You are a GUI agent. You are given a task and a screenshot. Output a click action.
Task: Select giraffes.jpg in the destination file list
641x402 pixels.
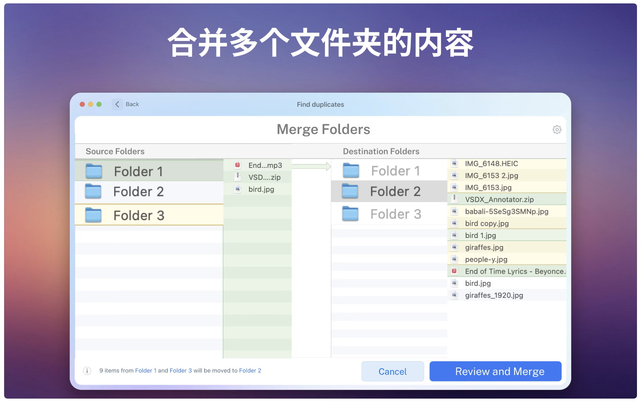click(x=484, y=247)
